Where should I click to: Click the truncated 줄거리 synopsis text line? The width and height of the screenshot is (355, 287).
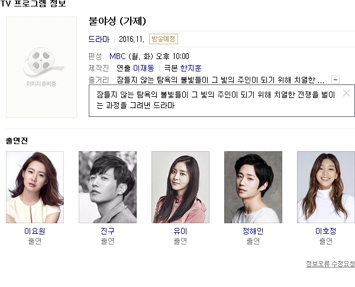(220, 80)
